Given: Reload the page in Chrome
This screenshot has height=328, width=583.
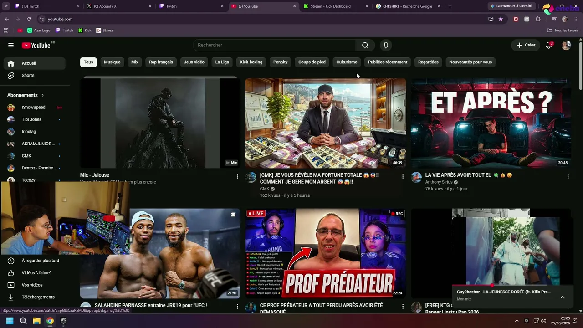Looking at the screenshot, I should click(29, 19).
